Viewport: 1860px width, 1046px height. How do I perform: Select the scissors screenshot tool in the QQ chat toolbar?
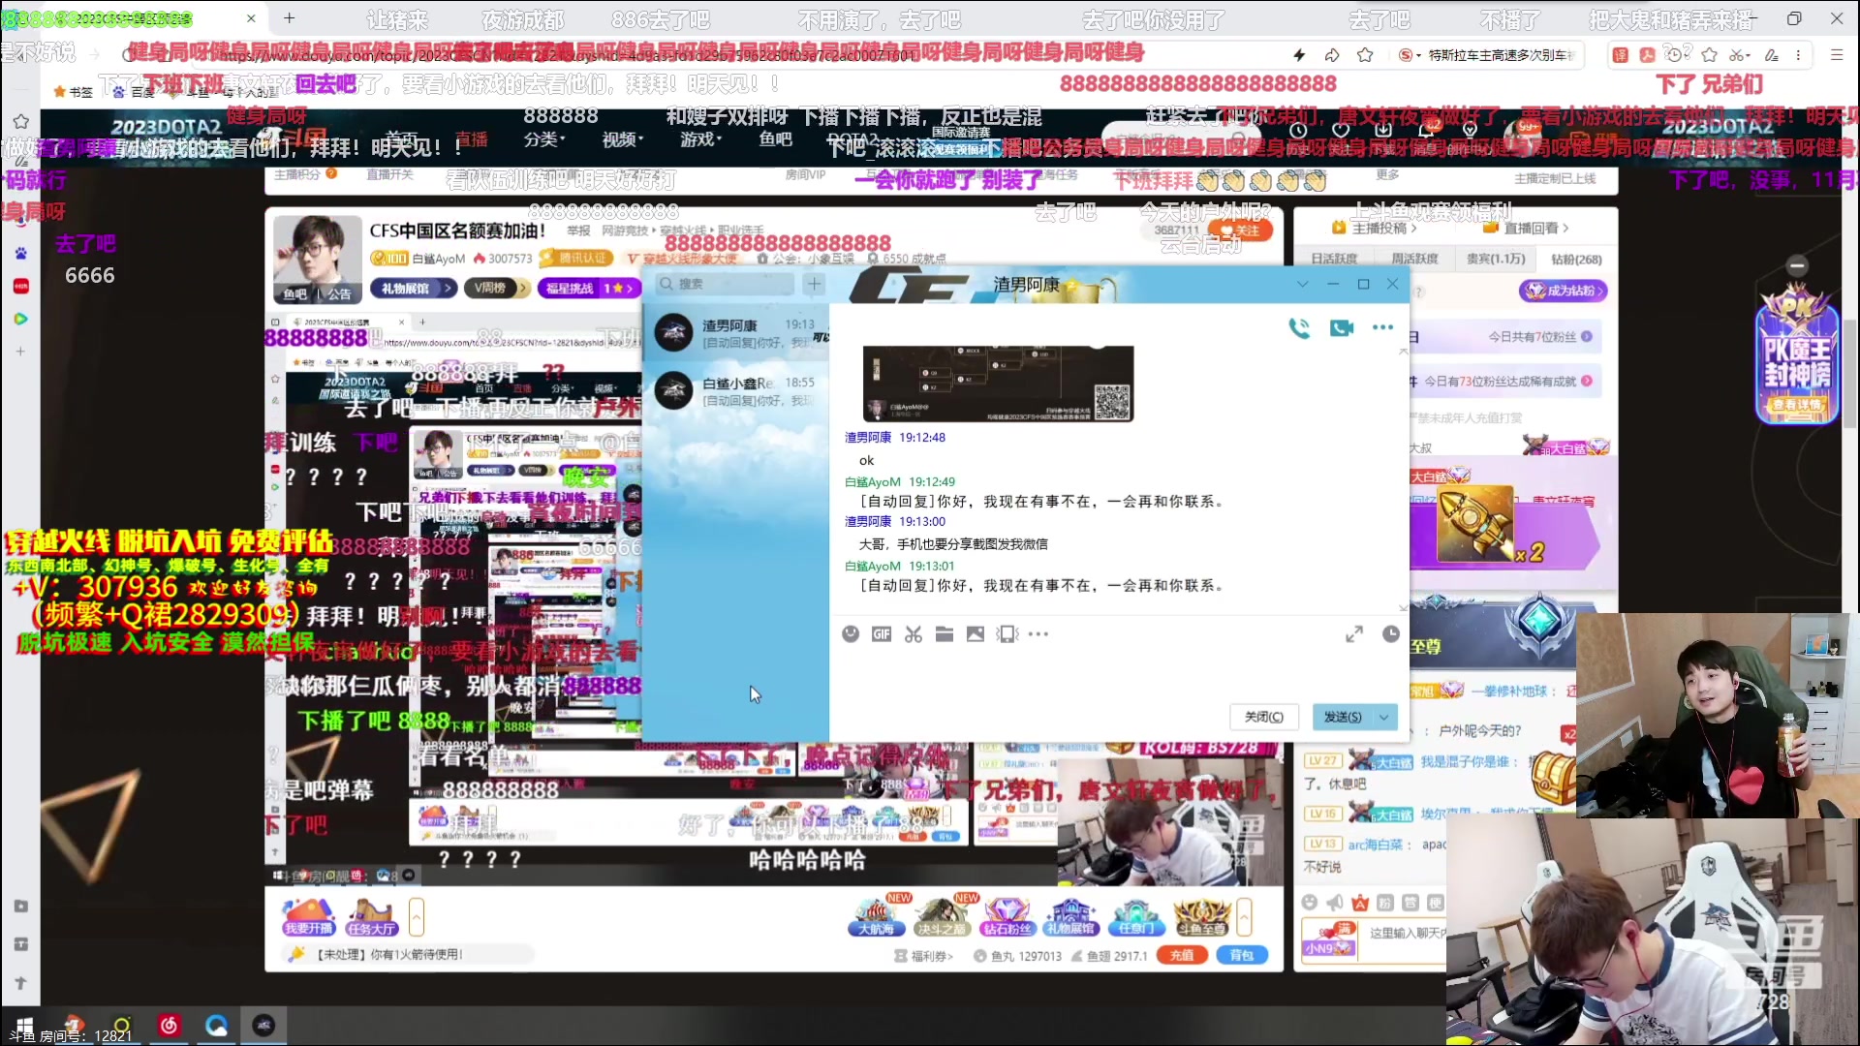[914, 633]
